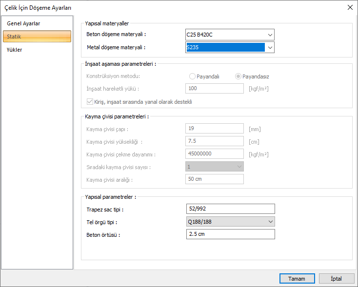Click the Tamam button to confirm
358x287 pixels.
click(x=297, y=279)
